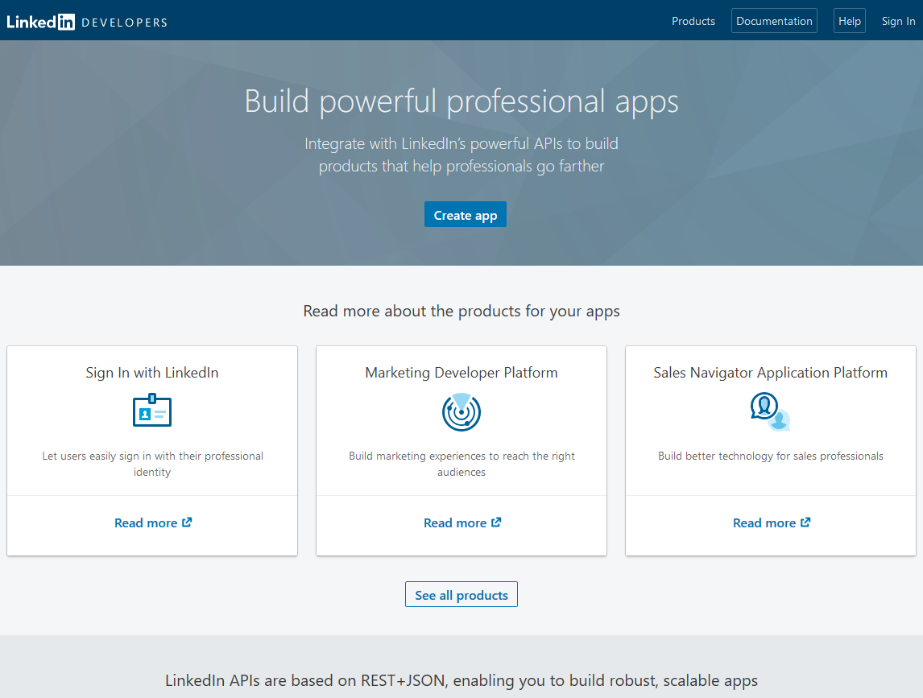Click the DEVELOPERS text in header
Image resolution: width=923 pixels, height=698 pixels.
click(x=124, y=23)
